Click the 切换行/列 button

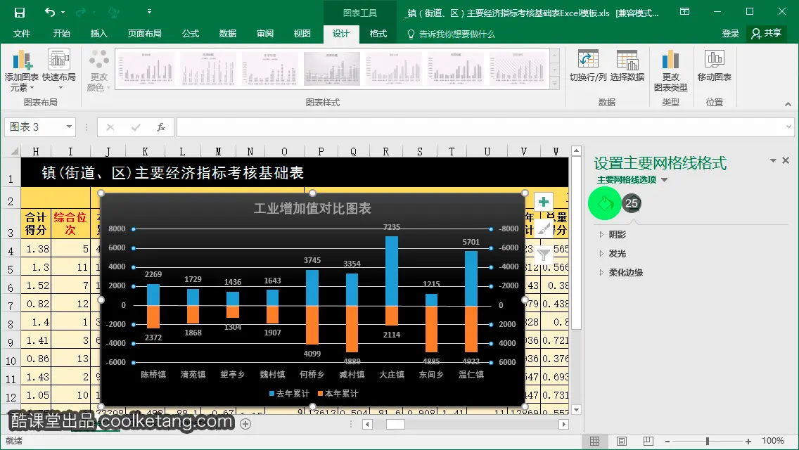pos(588,66)
